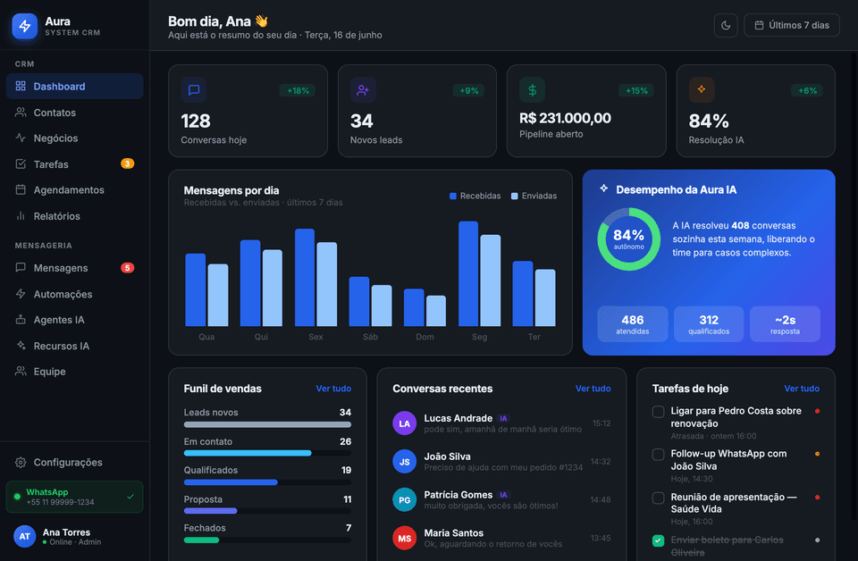Viewport: 858px width, 561px height.
Task: Click the Agentes IA robot icon
Action: pos(21,319)
